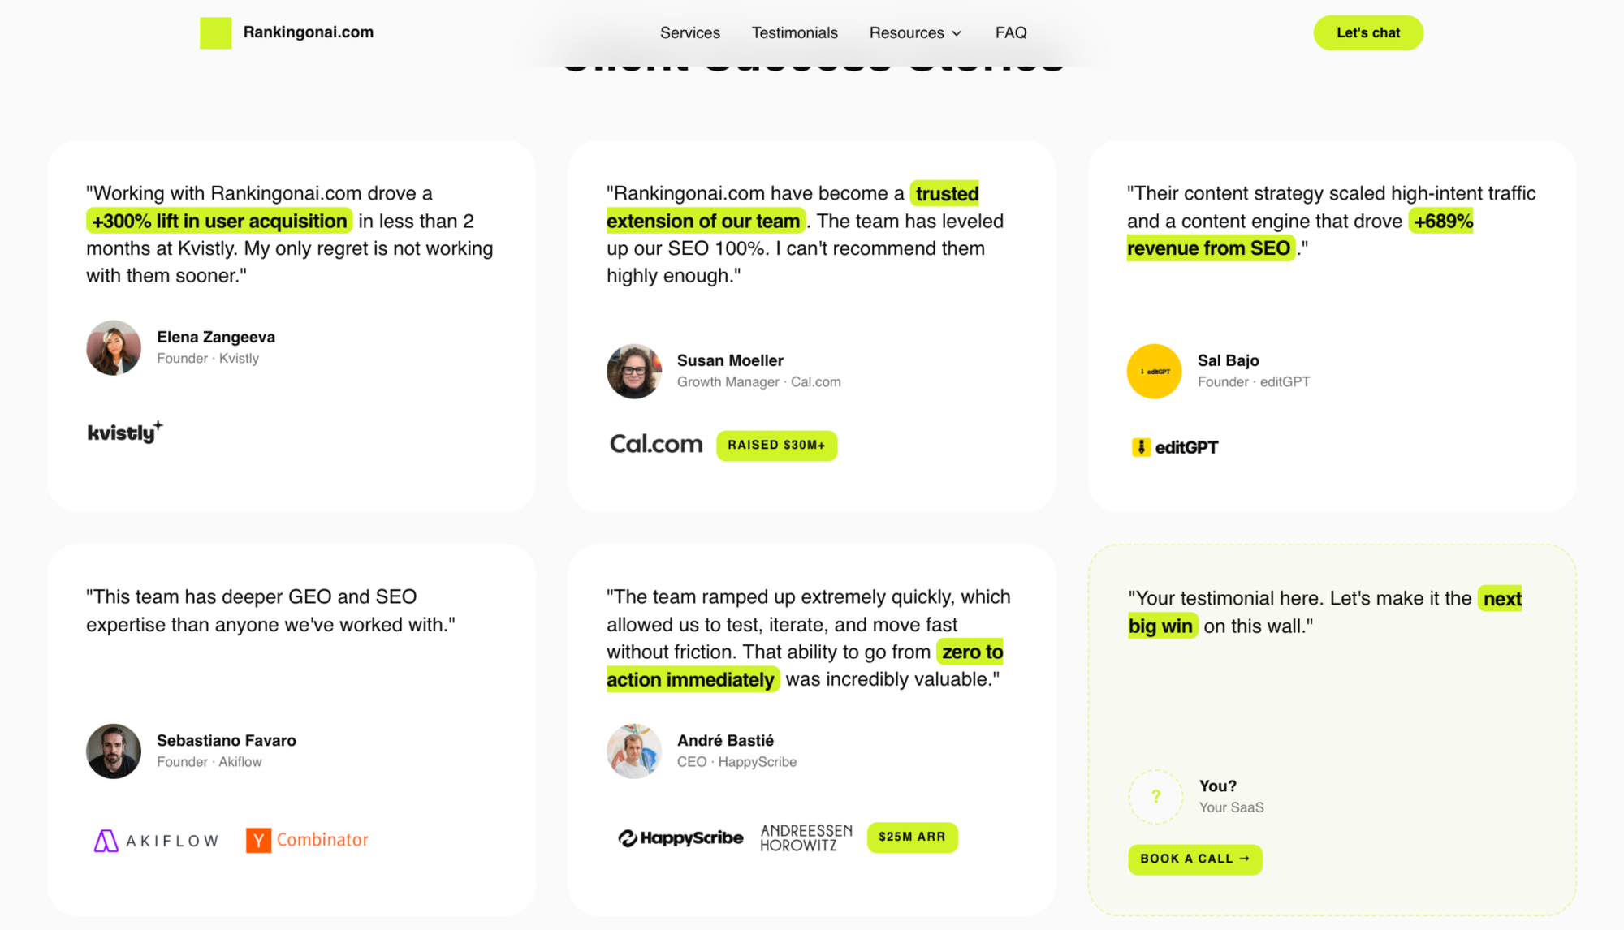Image resolution: width=1624 pixels, height=930 pixels.
Task: Click the Rankingonai.com brand name
Action: coord(309,32)
